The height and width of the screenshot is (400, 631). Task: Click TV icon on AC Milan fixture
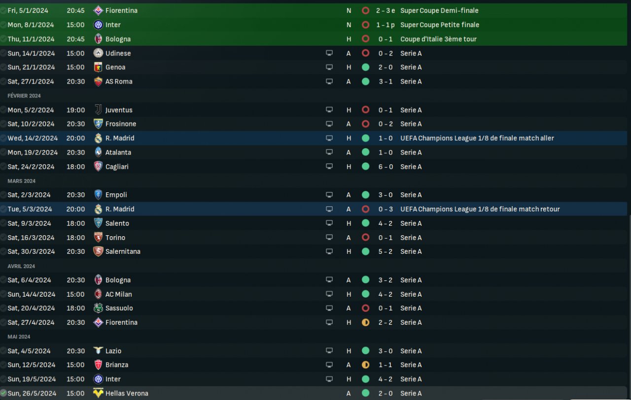[329, 294]
